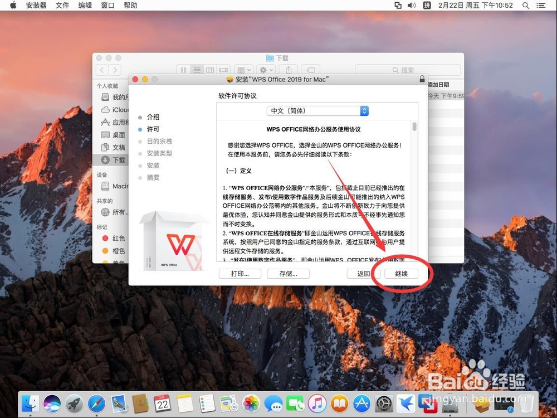Open 应用程序 folder in Finder sidebar
The image size is (557, 418).
(115, 122)
